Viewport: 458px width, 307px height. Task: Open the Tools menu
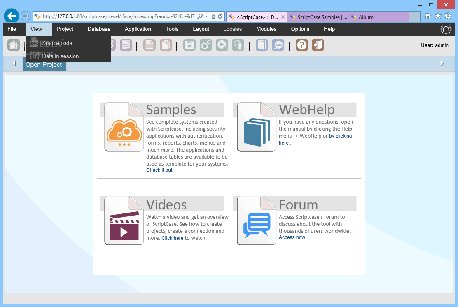coord(172,29)
